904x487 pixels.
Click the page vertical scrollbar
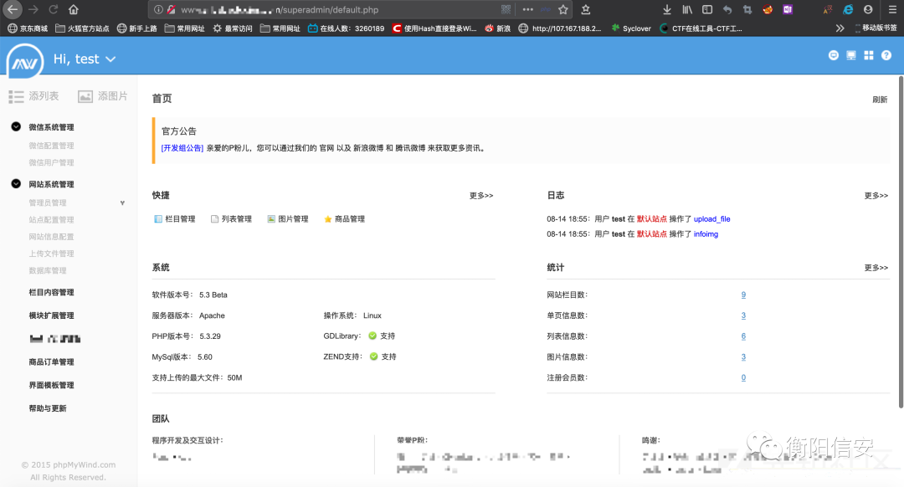(901, 242)
